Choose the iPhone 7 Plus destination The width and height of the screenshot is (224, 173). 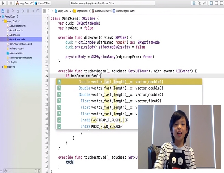[x=42, y=3]
